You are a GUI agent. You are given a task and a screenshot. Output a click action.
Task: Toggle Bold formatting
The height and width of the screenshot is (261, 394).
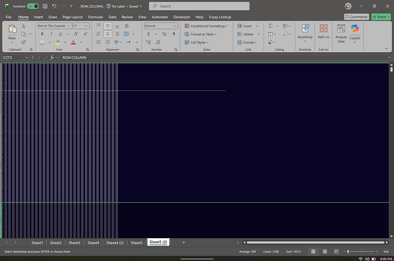42,34
